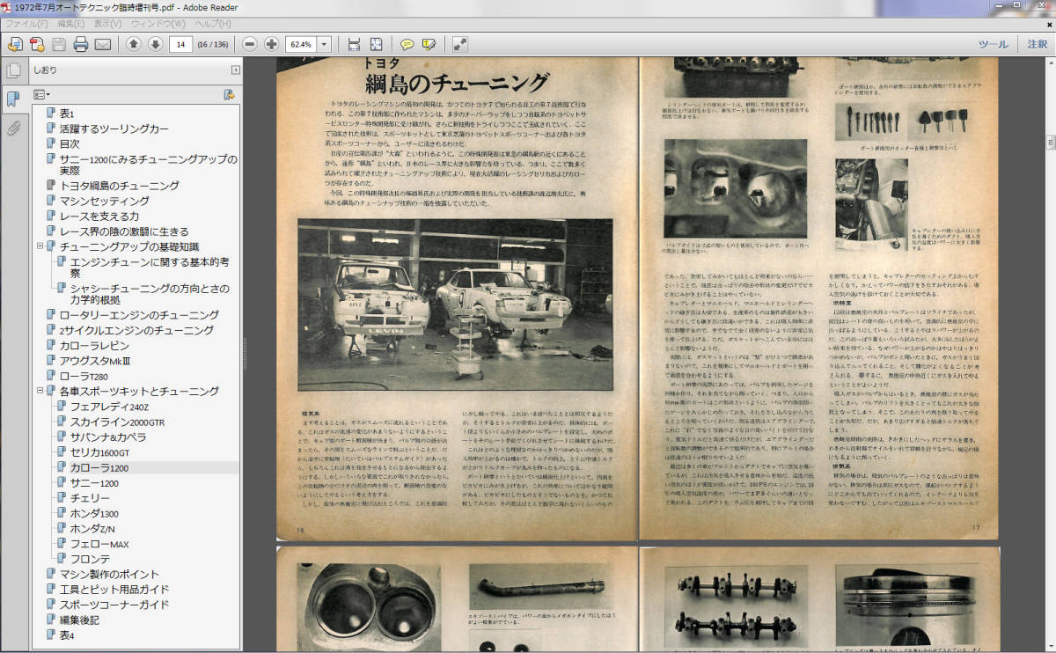Toggle the page thumbnails panel
Viewport: 1056px width, 653px height.
(x=13, y=70)
